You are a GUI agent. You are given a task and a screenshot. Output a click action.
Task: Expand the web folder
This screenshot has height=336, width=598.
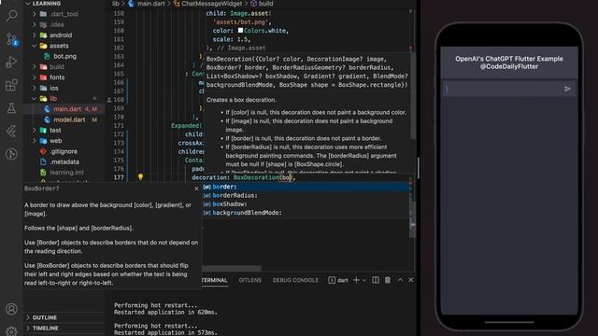[35, 141]
